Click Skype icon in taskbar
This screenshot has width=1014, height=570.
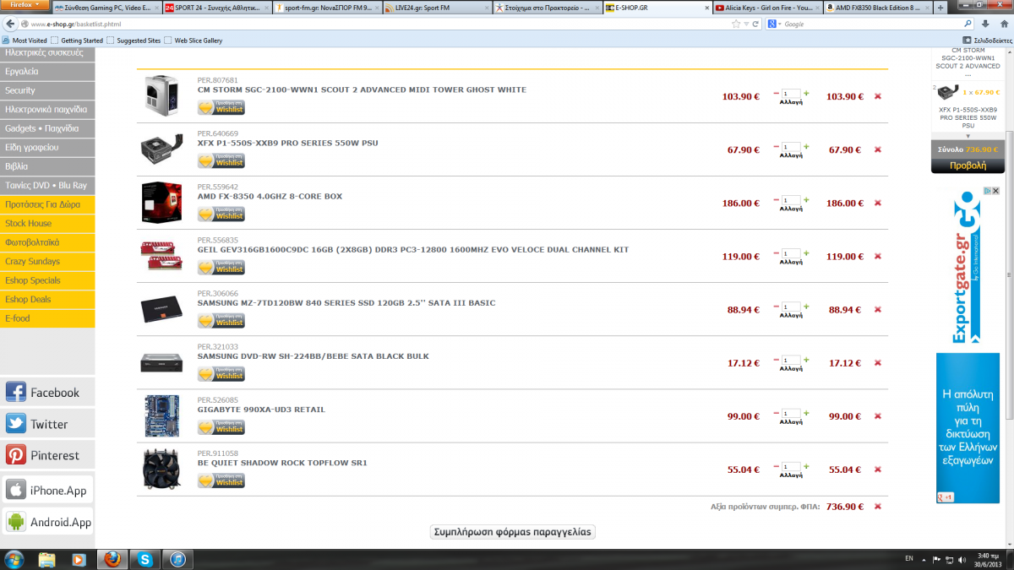pos(145,559)
